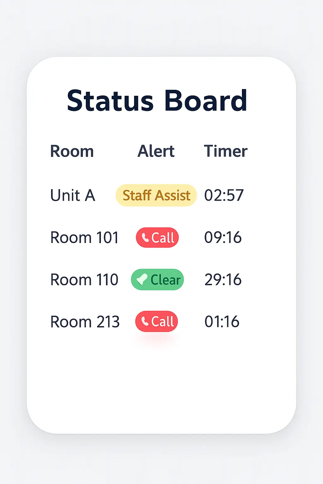Image resolution: width=323 pixels, height=484 pixels.
Task: Select the Room 101 row label
Action: pos(84,238)
